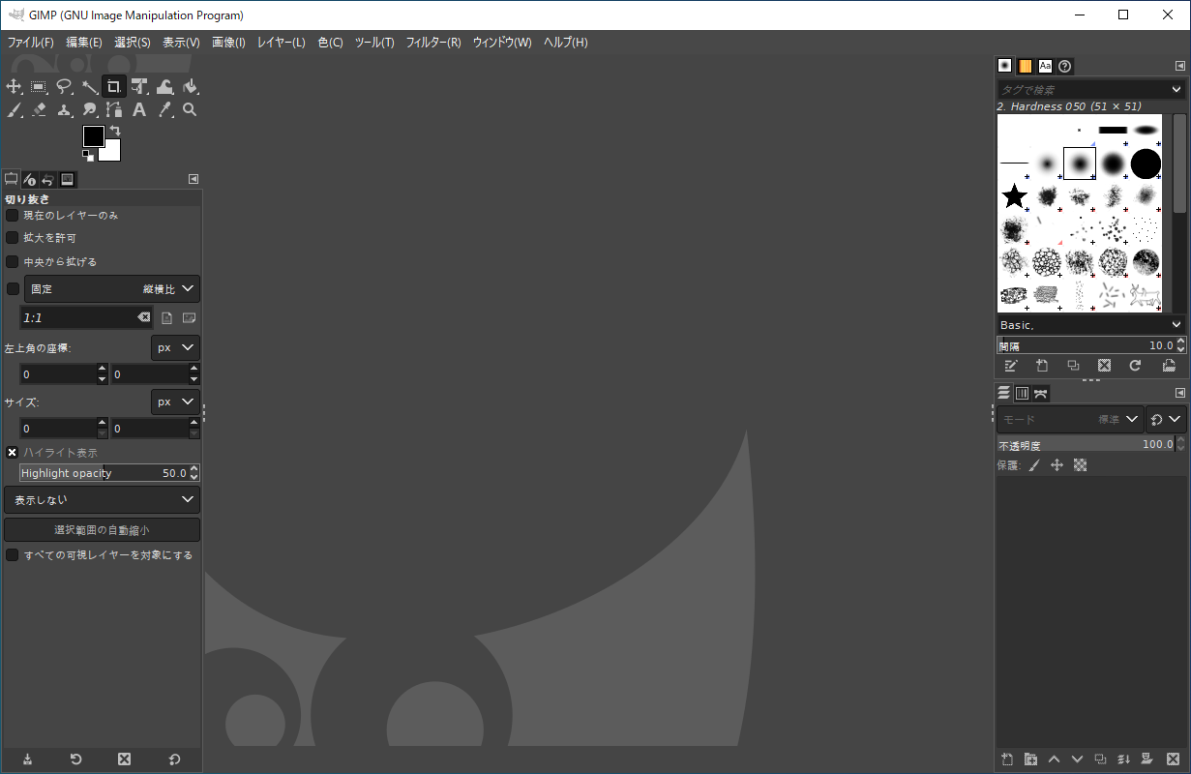Uncheck the ハイライト表示 checkbox

[x=13, y=452]
